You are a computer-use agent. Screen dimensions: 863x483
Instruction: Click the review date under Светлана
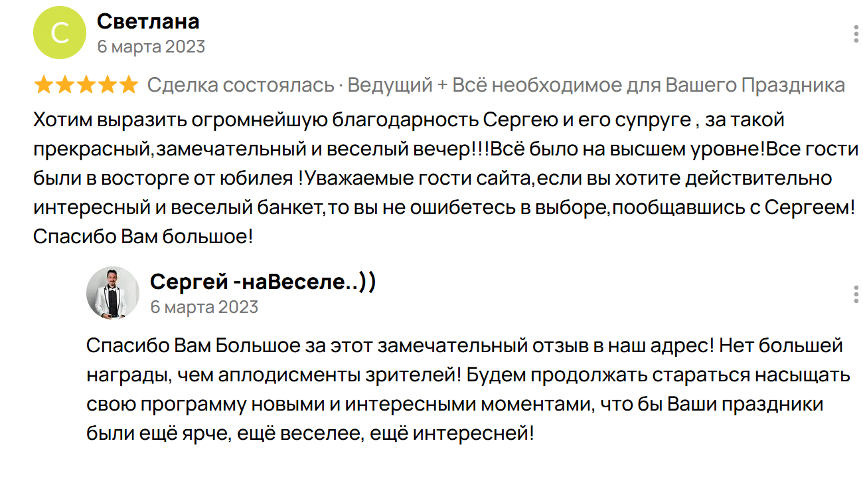coord(151,47)
